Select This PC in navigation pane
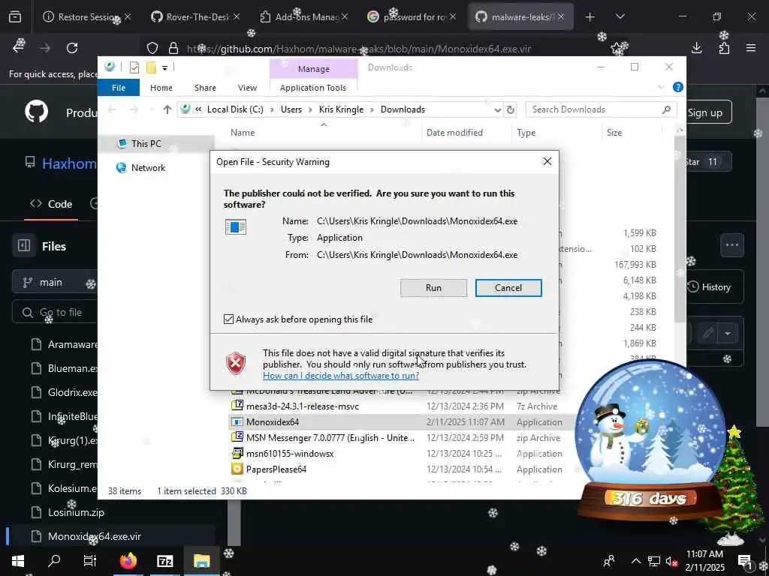The image size is (769, 576). (146, 144)
